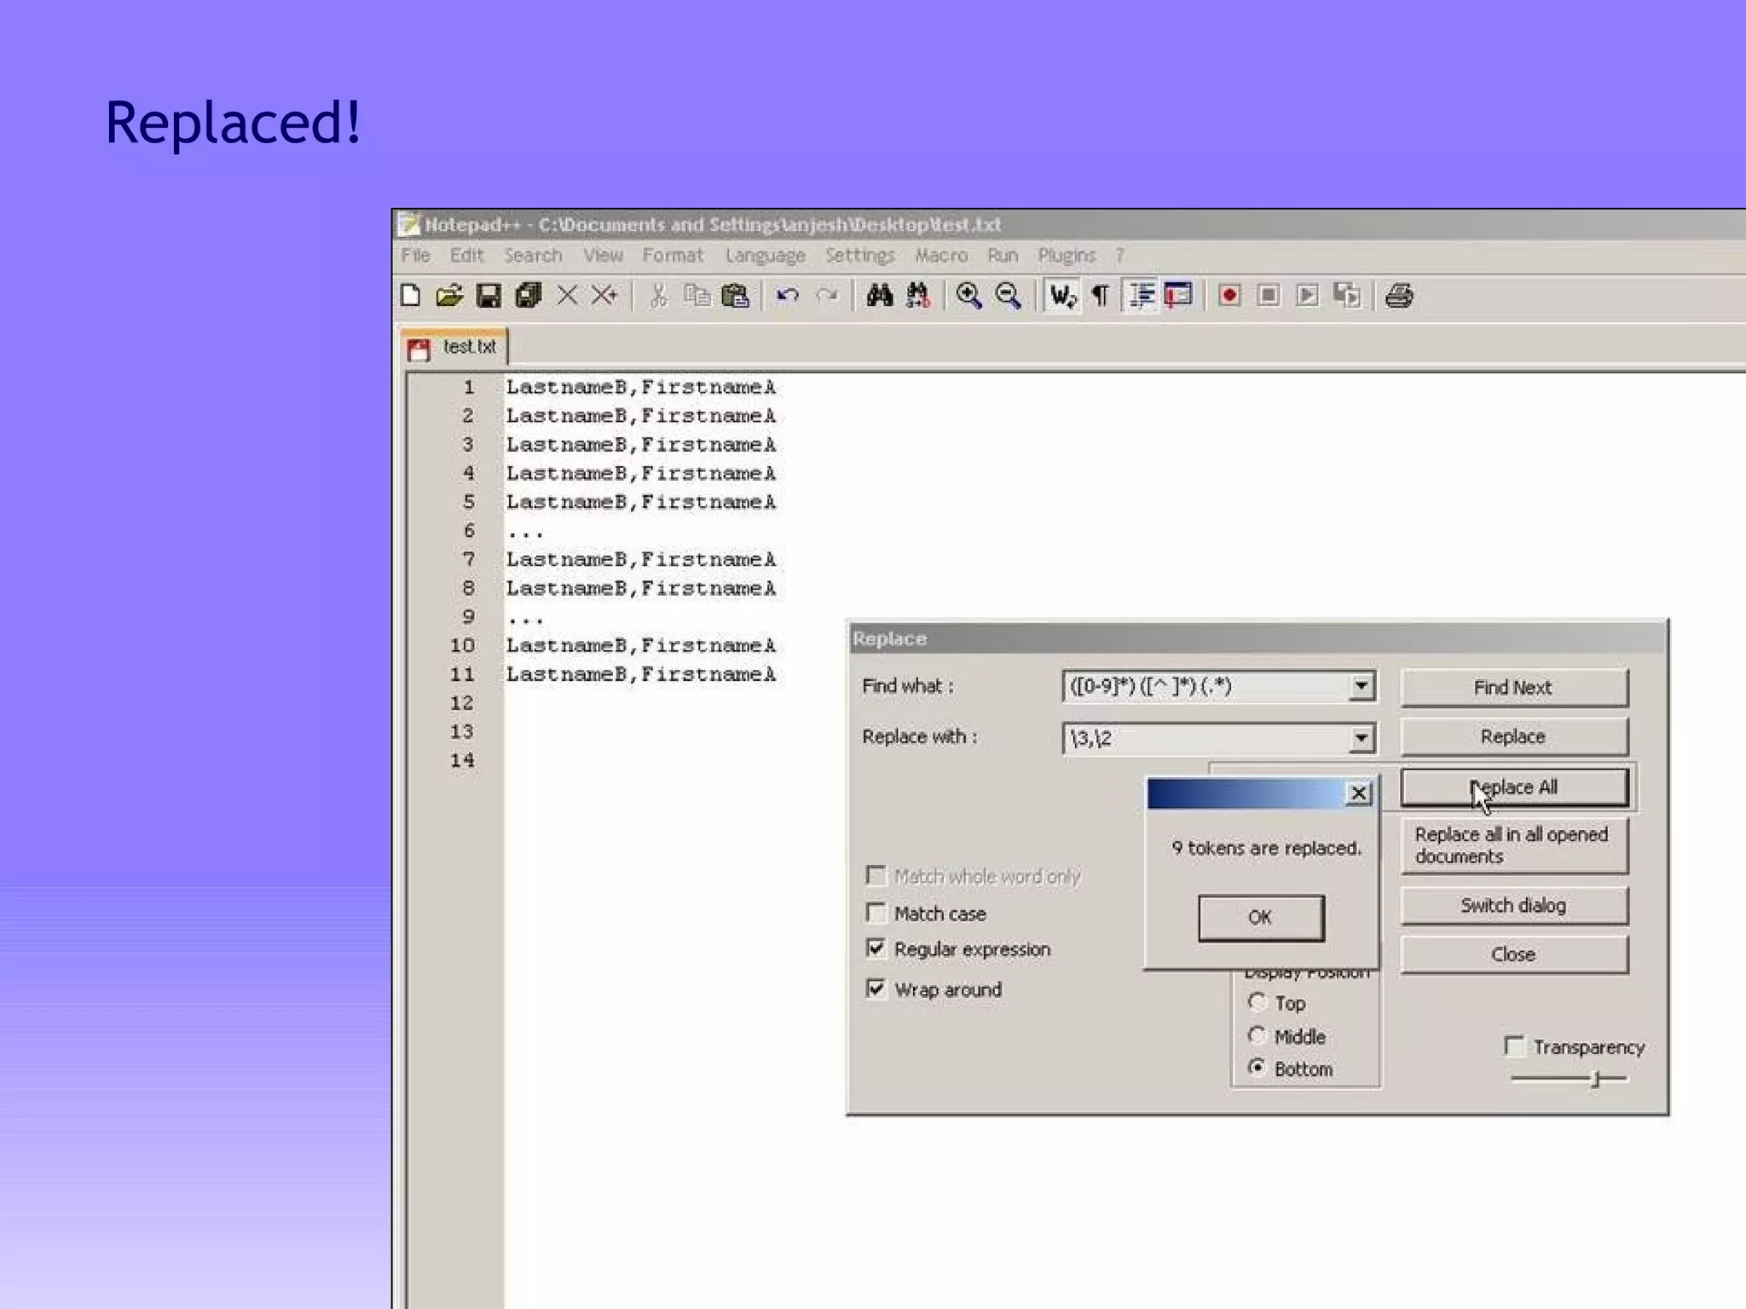
Task: Click the New document toolbar icon
Action: [x=410, y=296]
